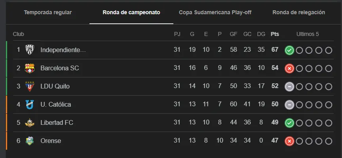The image size is (342, 158).
Task: Open the Orense team name link
Action: [51, 141]
